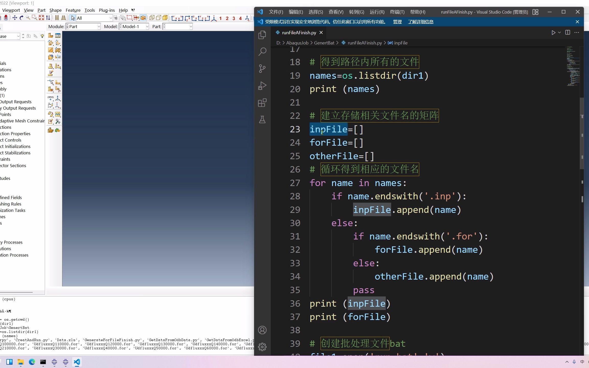Open VS Code Search panel
The width and height of the screenshot is (589, 368).
[x=262, y=52]
